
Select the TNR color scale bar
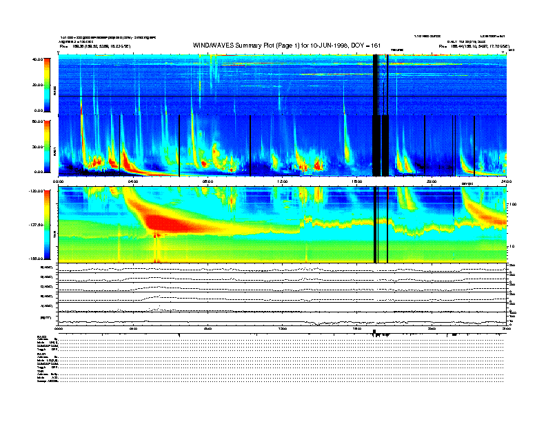[x=47, y=225]
